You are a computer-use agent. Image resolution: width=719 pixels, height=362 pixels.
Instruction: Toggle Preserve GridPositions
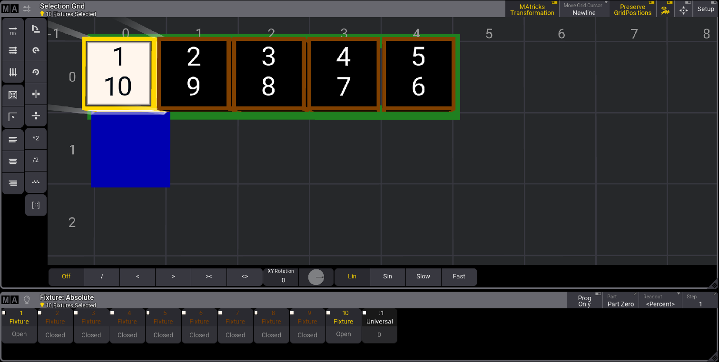[x=632, y=10]
